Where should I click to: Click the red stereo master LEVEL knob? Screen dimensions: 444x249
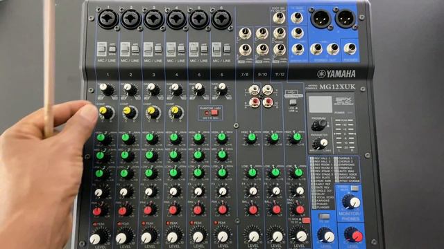pyautogui.click(x=354, y=235)
